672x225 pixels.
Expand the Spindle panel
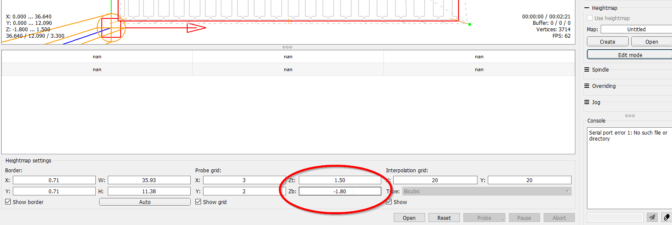point(587,69)
